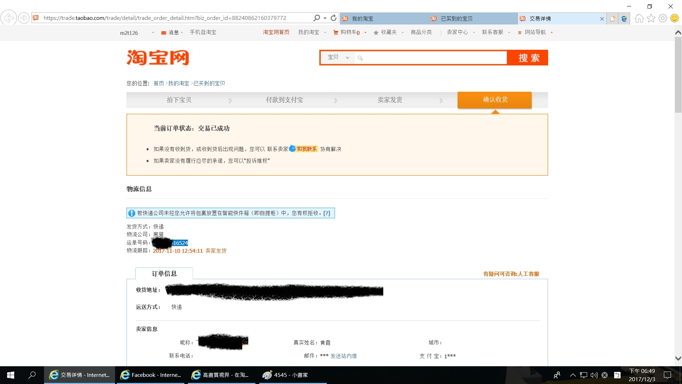Refresh the page via address bar icon

(x=334, y=18)
